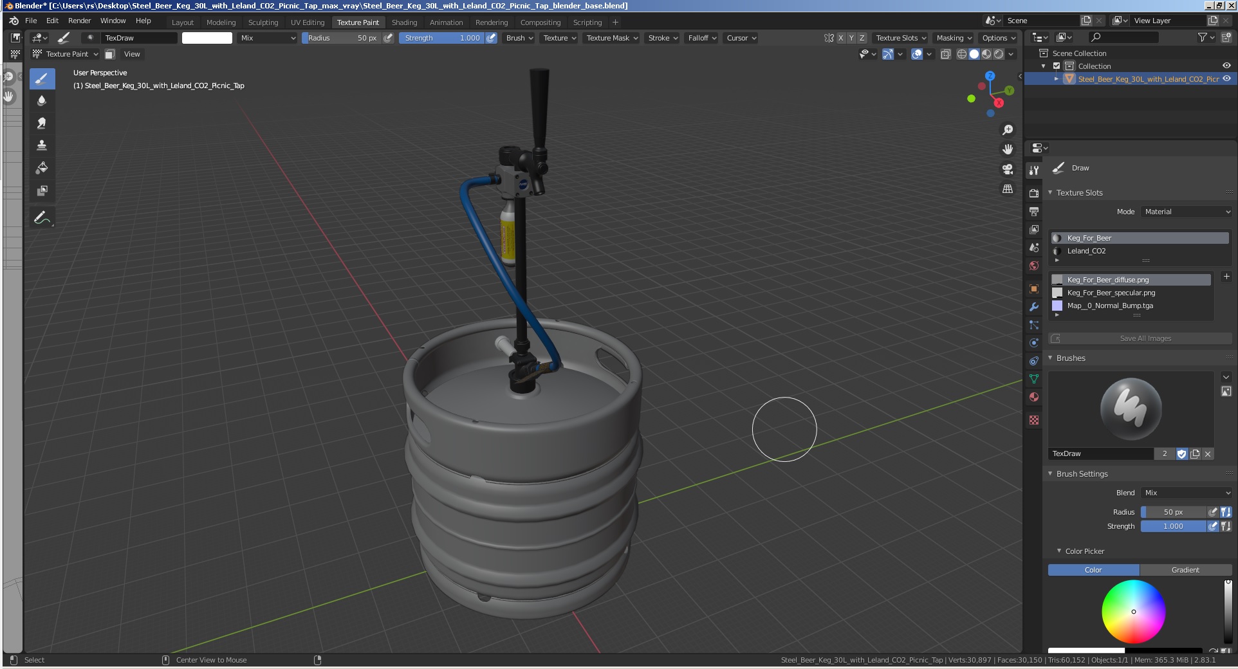Collapse the Texture Slots panel
The image size is (1238, 669).
[1050, 192]
